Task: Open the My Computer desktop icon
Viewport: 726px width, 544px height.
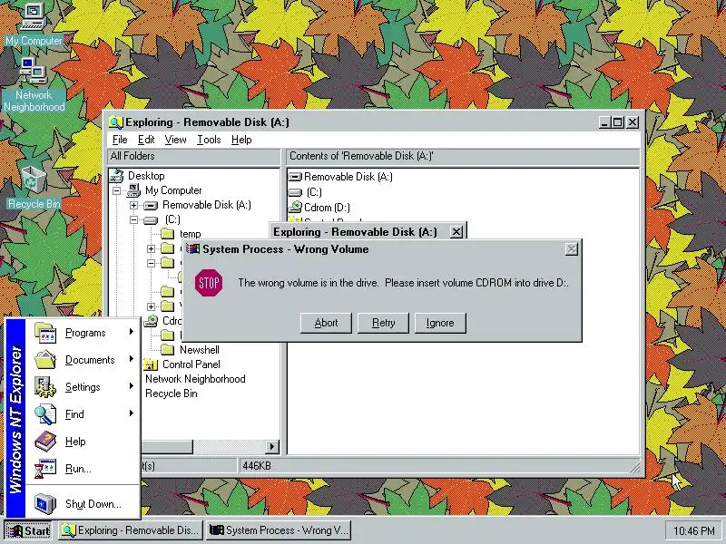Action: (33, 24)
